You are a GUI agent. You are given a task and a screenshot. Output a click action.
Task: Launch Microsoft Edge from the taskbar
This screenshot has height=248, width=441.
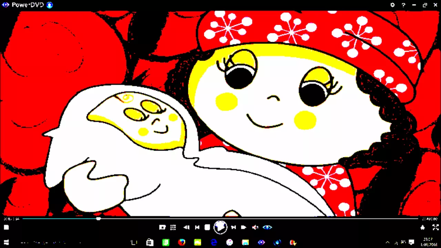click(x=214, y=242)
